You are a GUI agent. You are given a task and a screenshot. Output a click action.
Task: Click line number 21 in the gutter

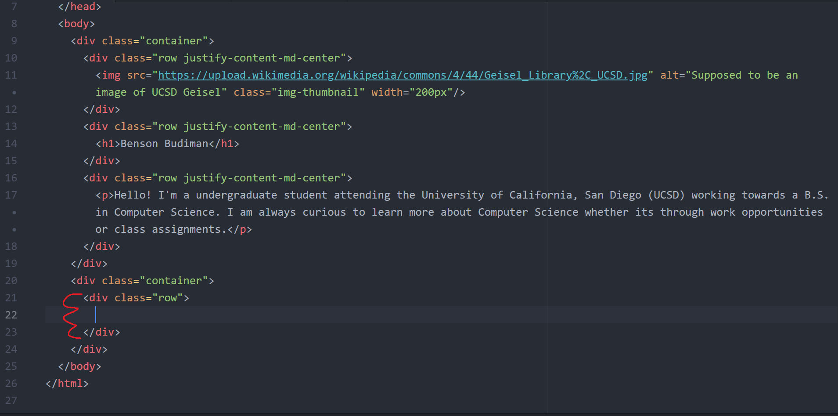coord(11,298)
